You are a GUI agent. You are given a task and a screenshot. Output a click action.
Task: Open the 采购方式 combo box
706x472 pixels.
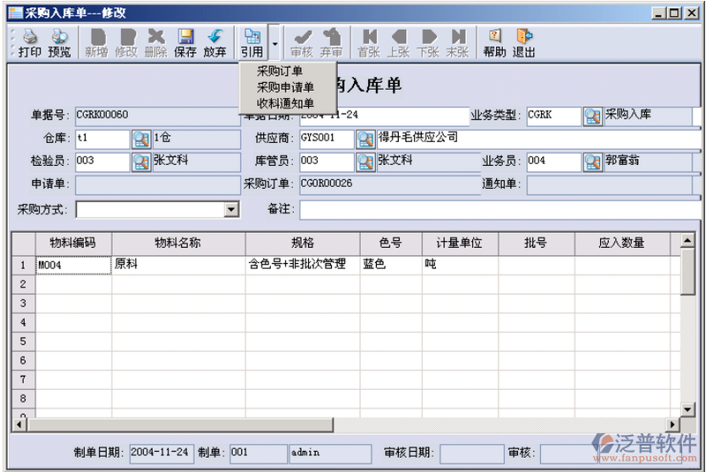[231, 209]
